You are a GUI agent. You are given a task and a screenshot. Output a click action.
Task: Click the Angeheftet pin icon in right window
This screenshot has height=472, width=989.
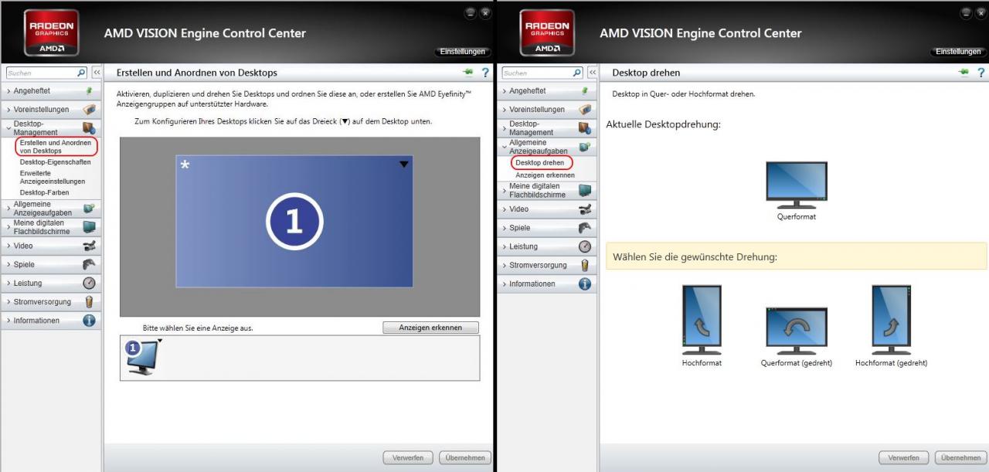(585, 91)
